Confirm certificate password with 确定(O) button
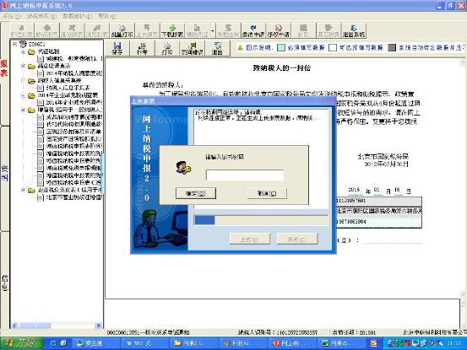This screenshot has width=467, height=350. coord(196,193)
